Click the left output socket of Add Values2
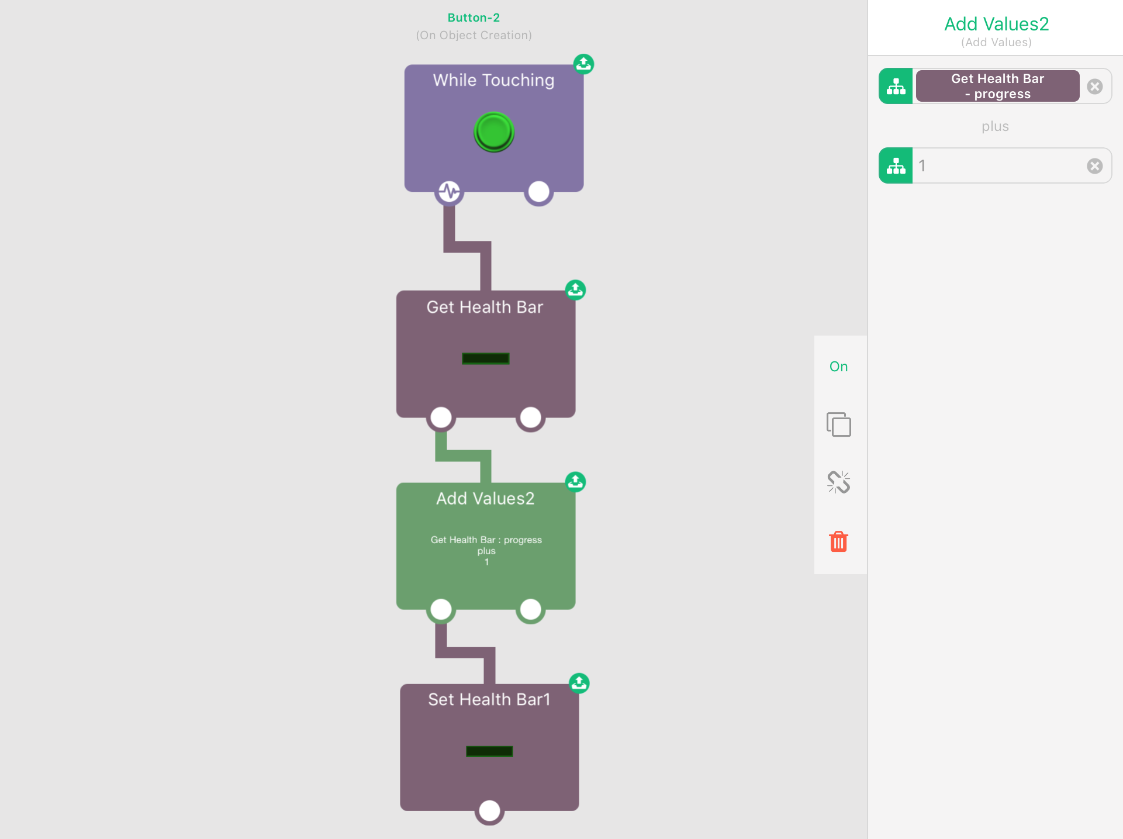This screenshot has width=1123, height=839. pyautogui.click(x=441, y=609)
